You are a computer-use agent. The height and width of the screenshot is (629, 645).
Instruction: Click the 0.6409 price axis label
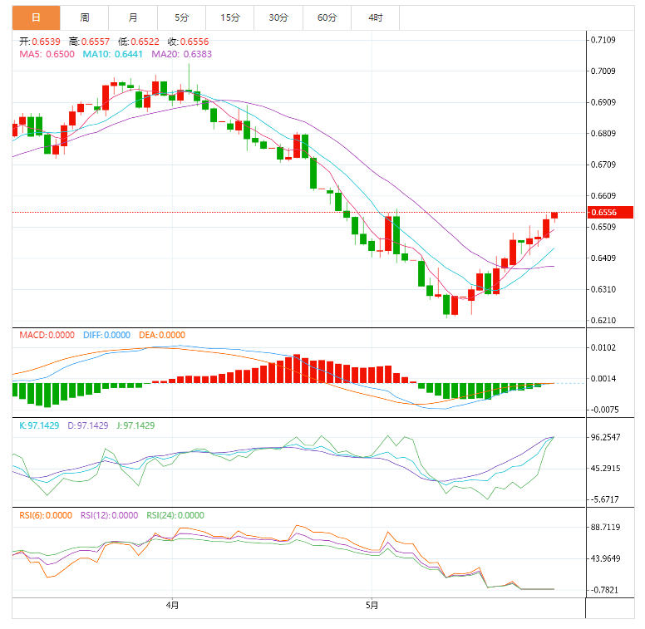click(603, 258)
